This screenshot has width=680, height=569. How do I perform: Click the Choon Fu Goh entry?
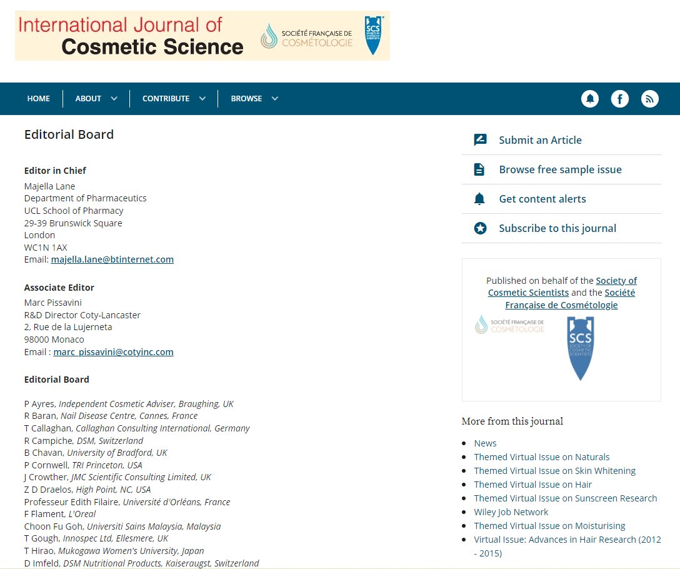click(x=122, y=526)
